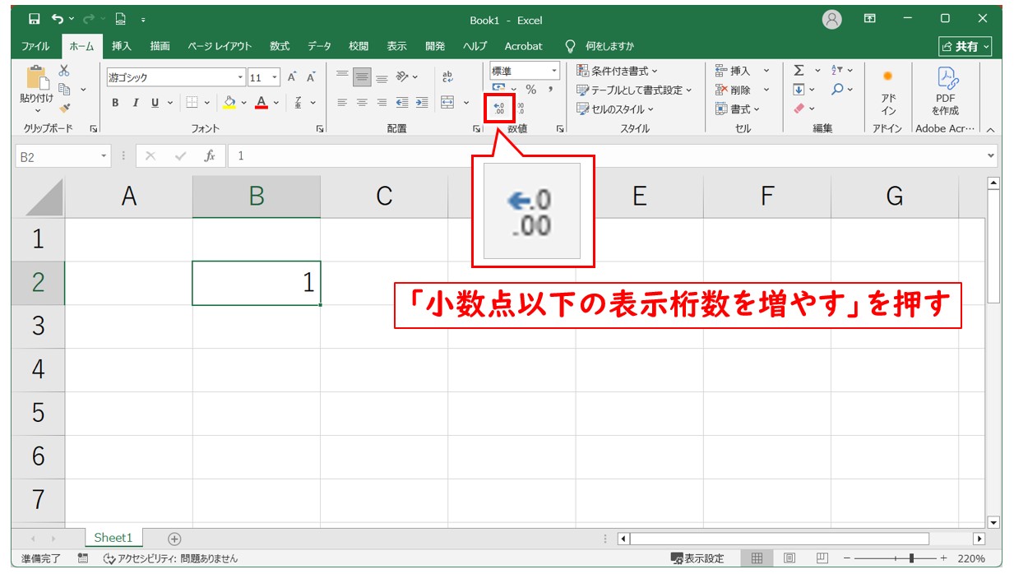The height and width of the screenshot is (574, 1014).
Task: Open the 挿入 tab
Action: [x=122, y=46]
